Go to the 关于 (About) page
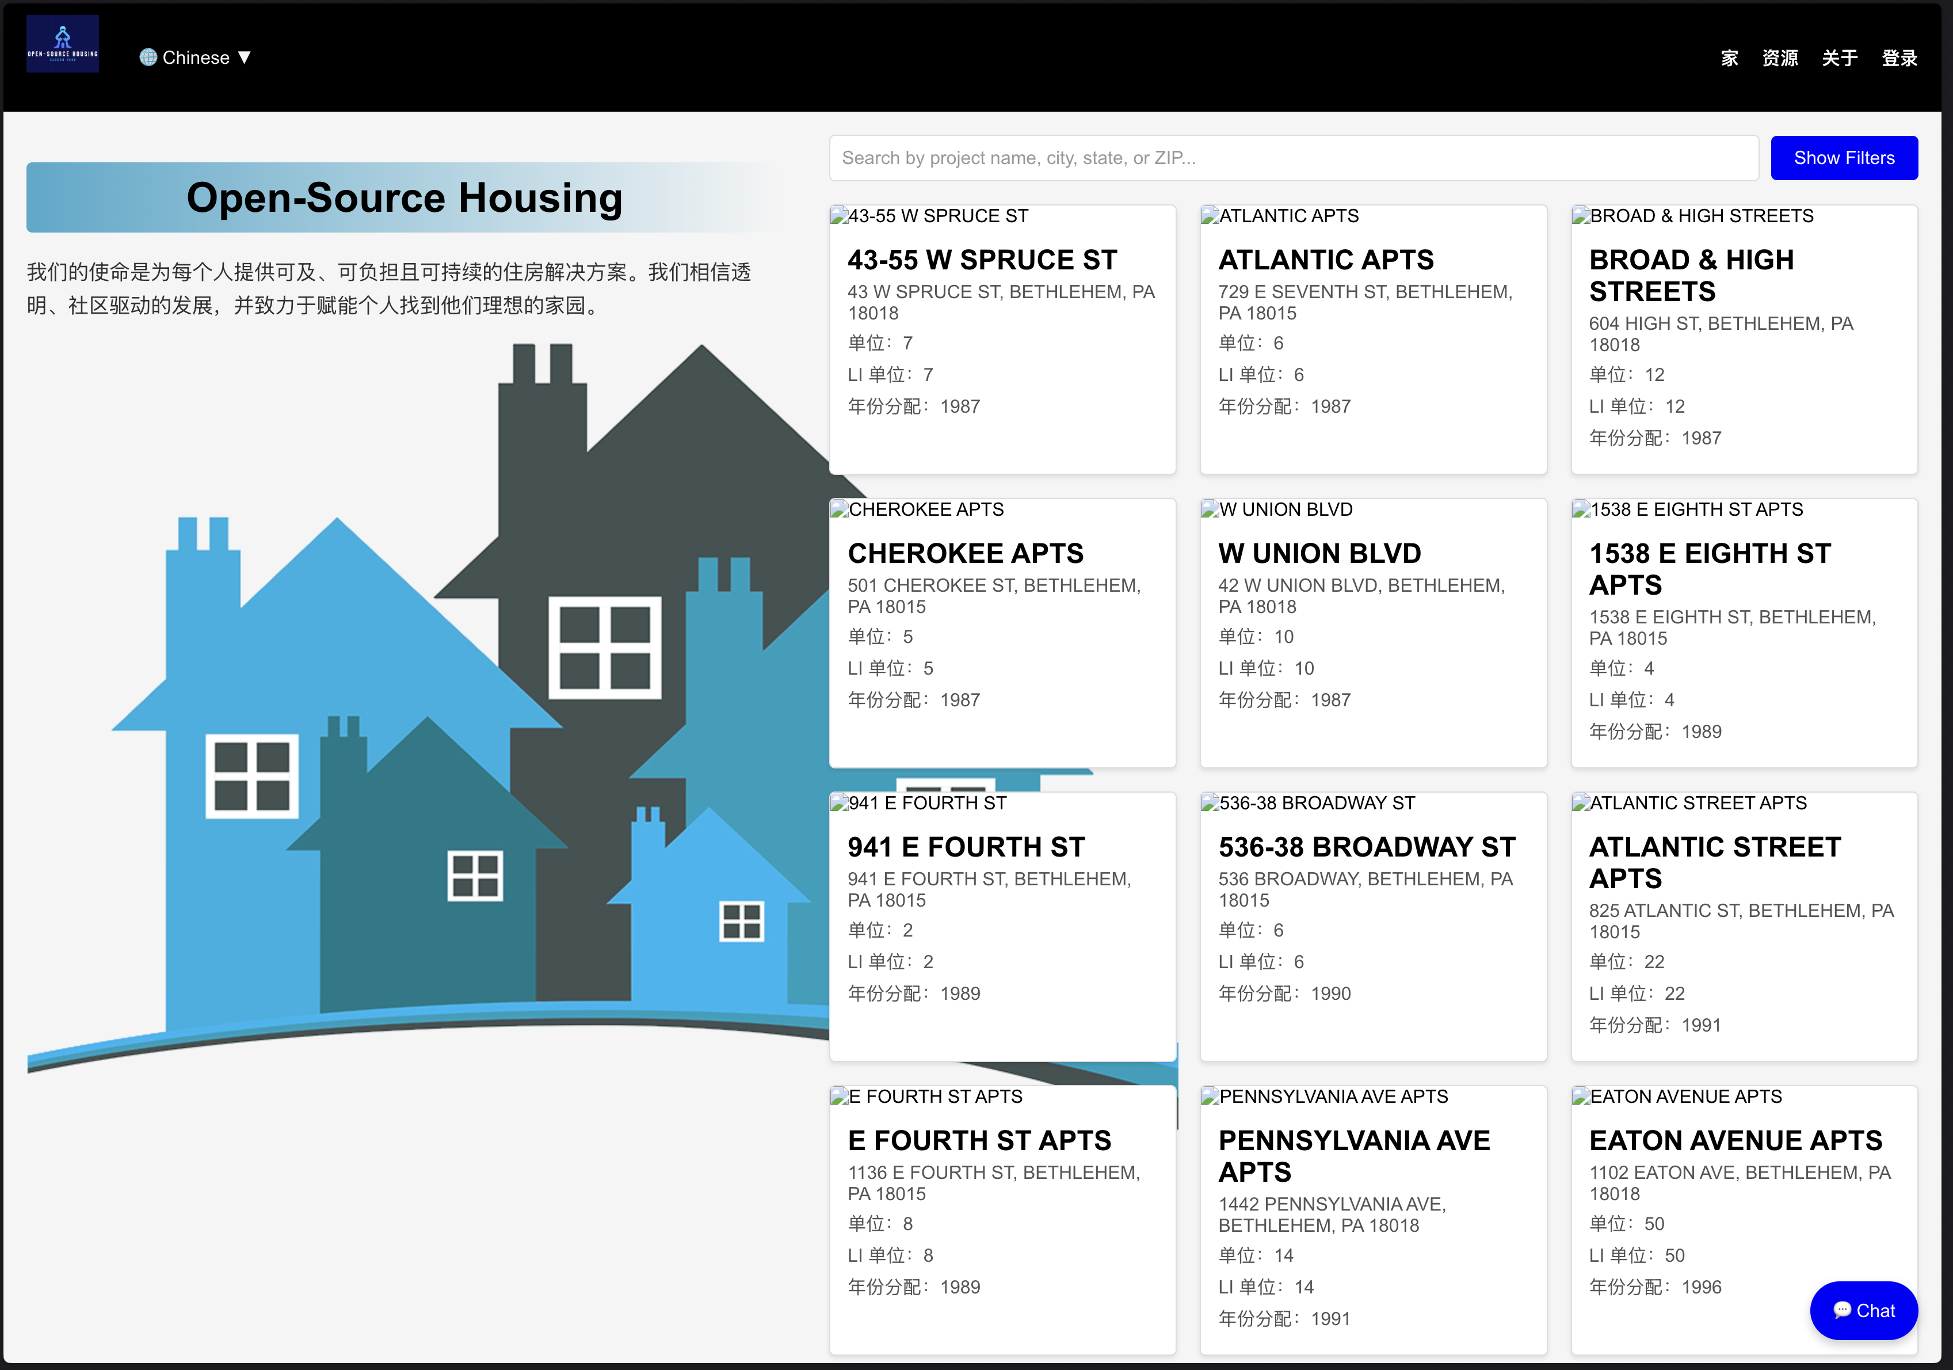This screenshot has width=1953, height=1370. click(x=1839, y=58)
